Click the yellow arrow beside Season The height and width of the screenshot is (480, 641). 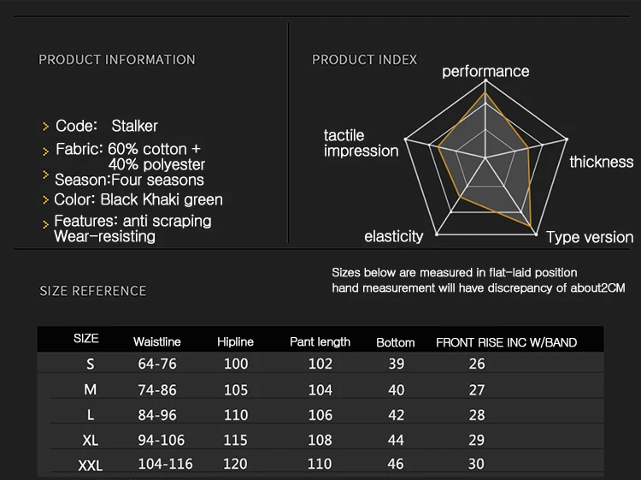46,175
